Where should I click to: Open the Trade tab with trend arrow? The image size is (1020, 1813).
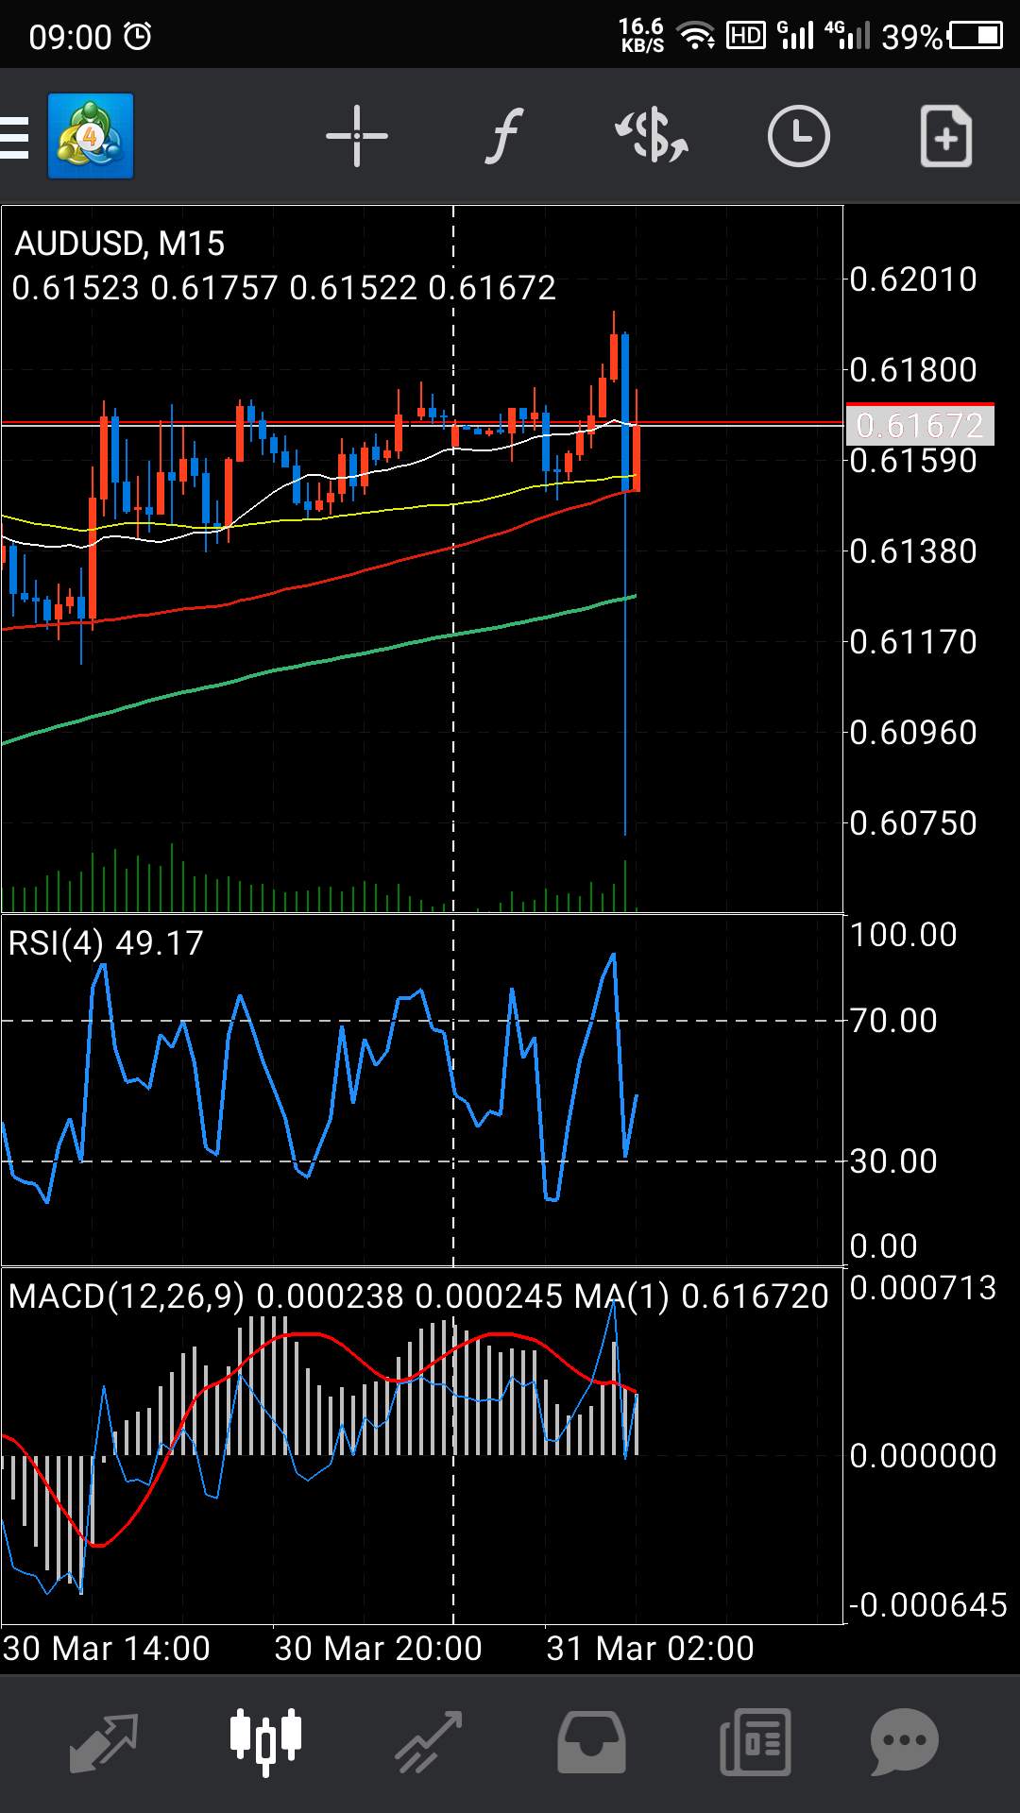pos(429,1742)
